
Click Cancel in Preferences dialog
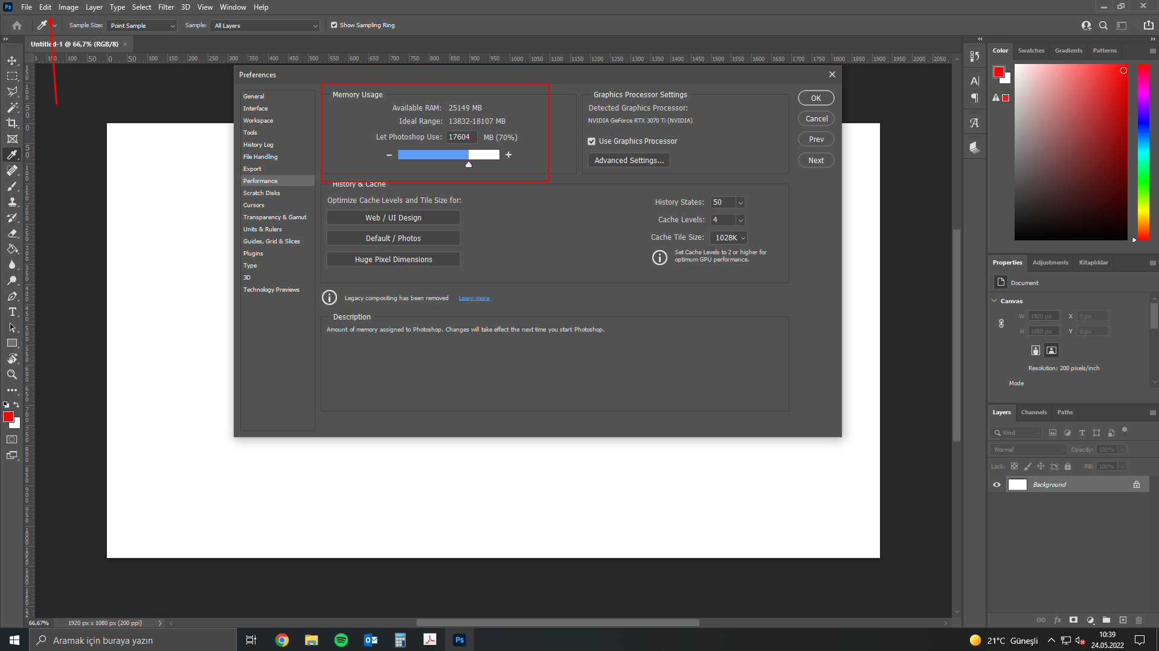816,119
